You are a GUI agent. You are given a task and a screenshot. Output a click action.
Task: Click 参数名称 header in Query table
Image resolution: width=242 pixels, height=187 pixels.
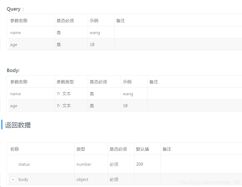[x=19, y=20]
